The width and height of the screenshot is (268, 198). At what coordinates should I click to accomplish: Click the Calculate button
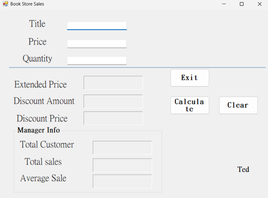coord(190,105)
